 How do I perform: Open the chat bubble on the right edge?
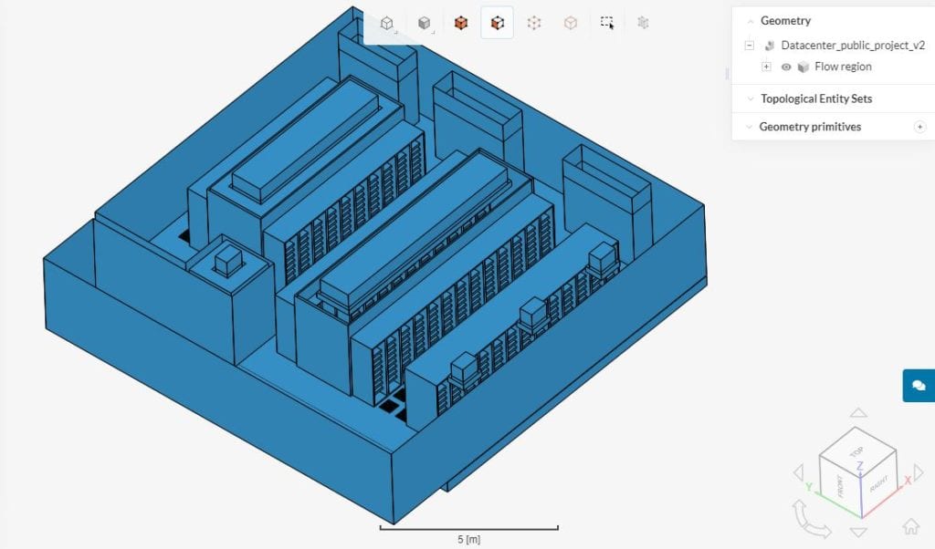tap(920, 387)
